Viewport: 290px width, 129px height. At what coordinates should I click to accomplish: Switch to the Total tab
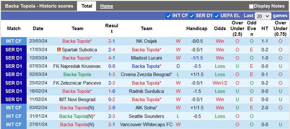[x=87, y=6]
